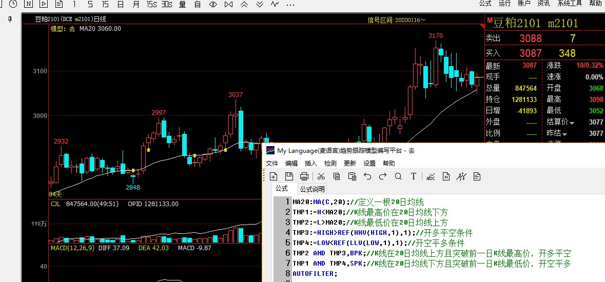Load the model onto the K-line chart icon

[x=462, y=176]
